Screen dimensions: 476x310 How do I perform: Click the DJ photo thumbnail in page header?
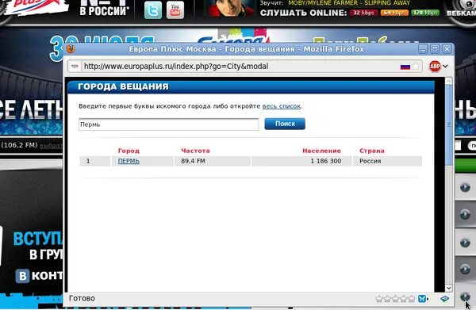[230, 9]
